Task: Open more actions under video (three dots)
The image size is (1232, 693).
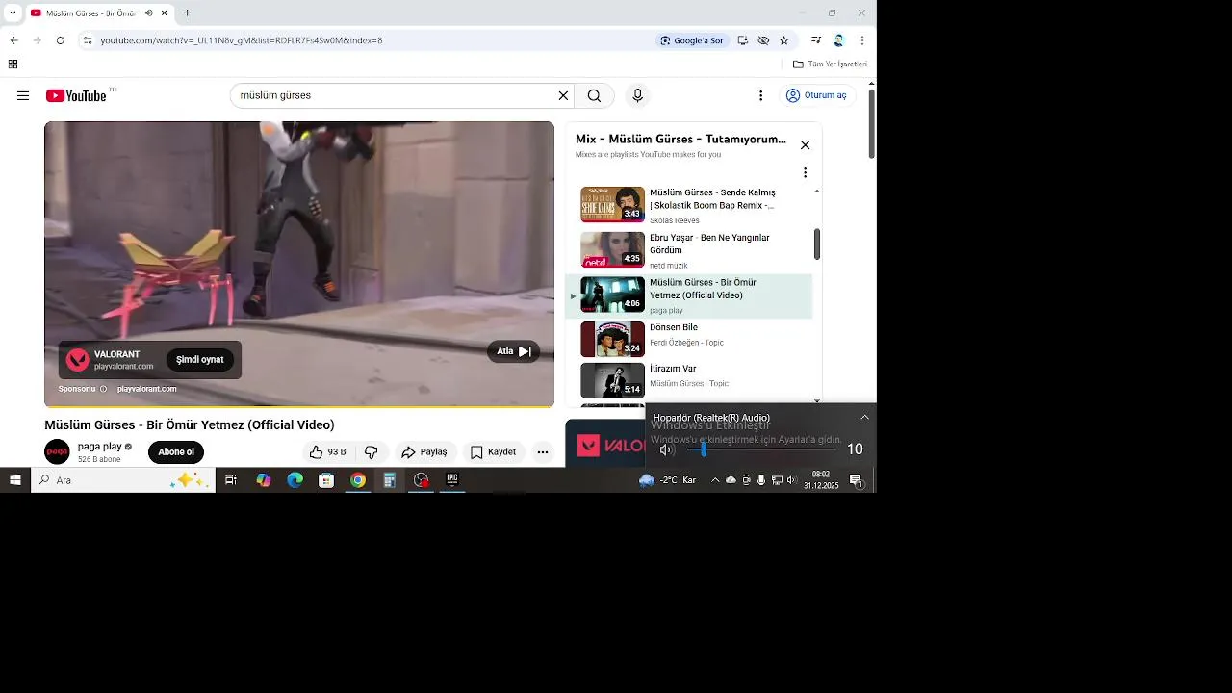Action: tap(543, 451)
